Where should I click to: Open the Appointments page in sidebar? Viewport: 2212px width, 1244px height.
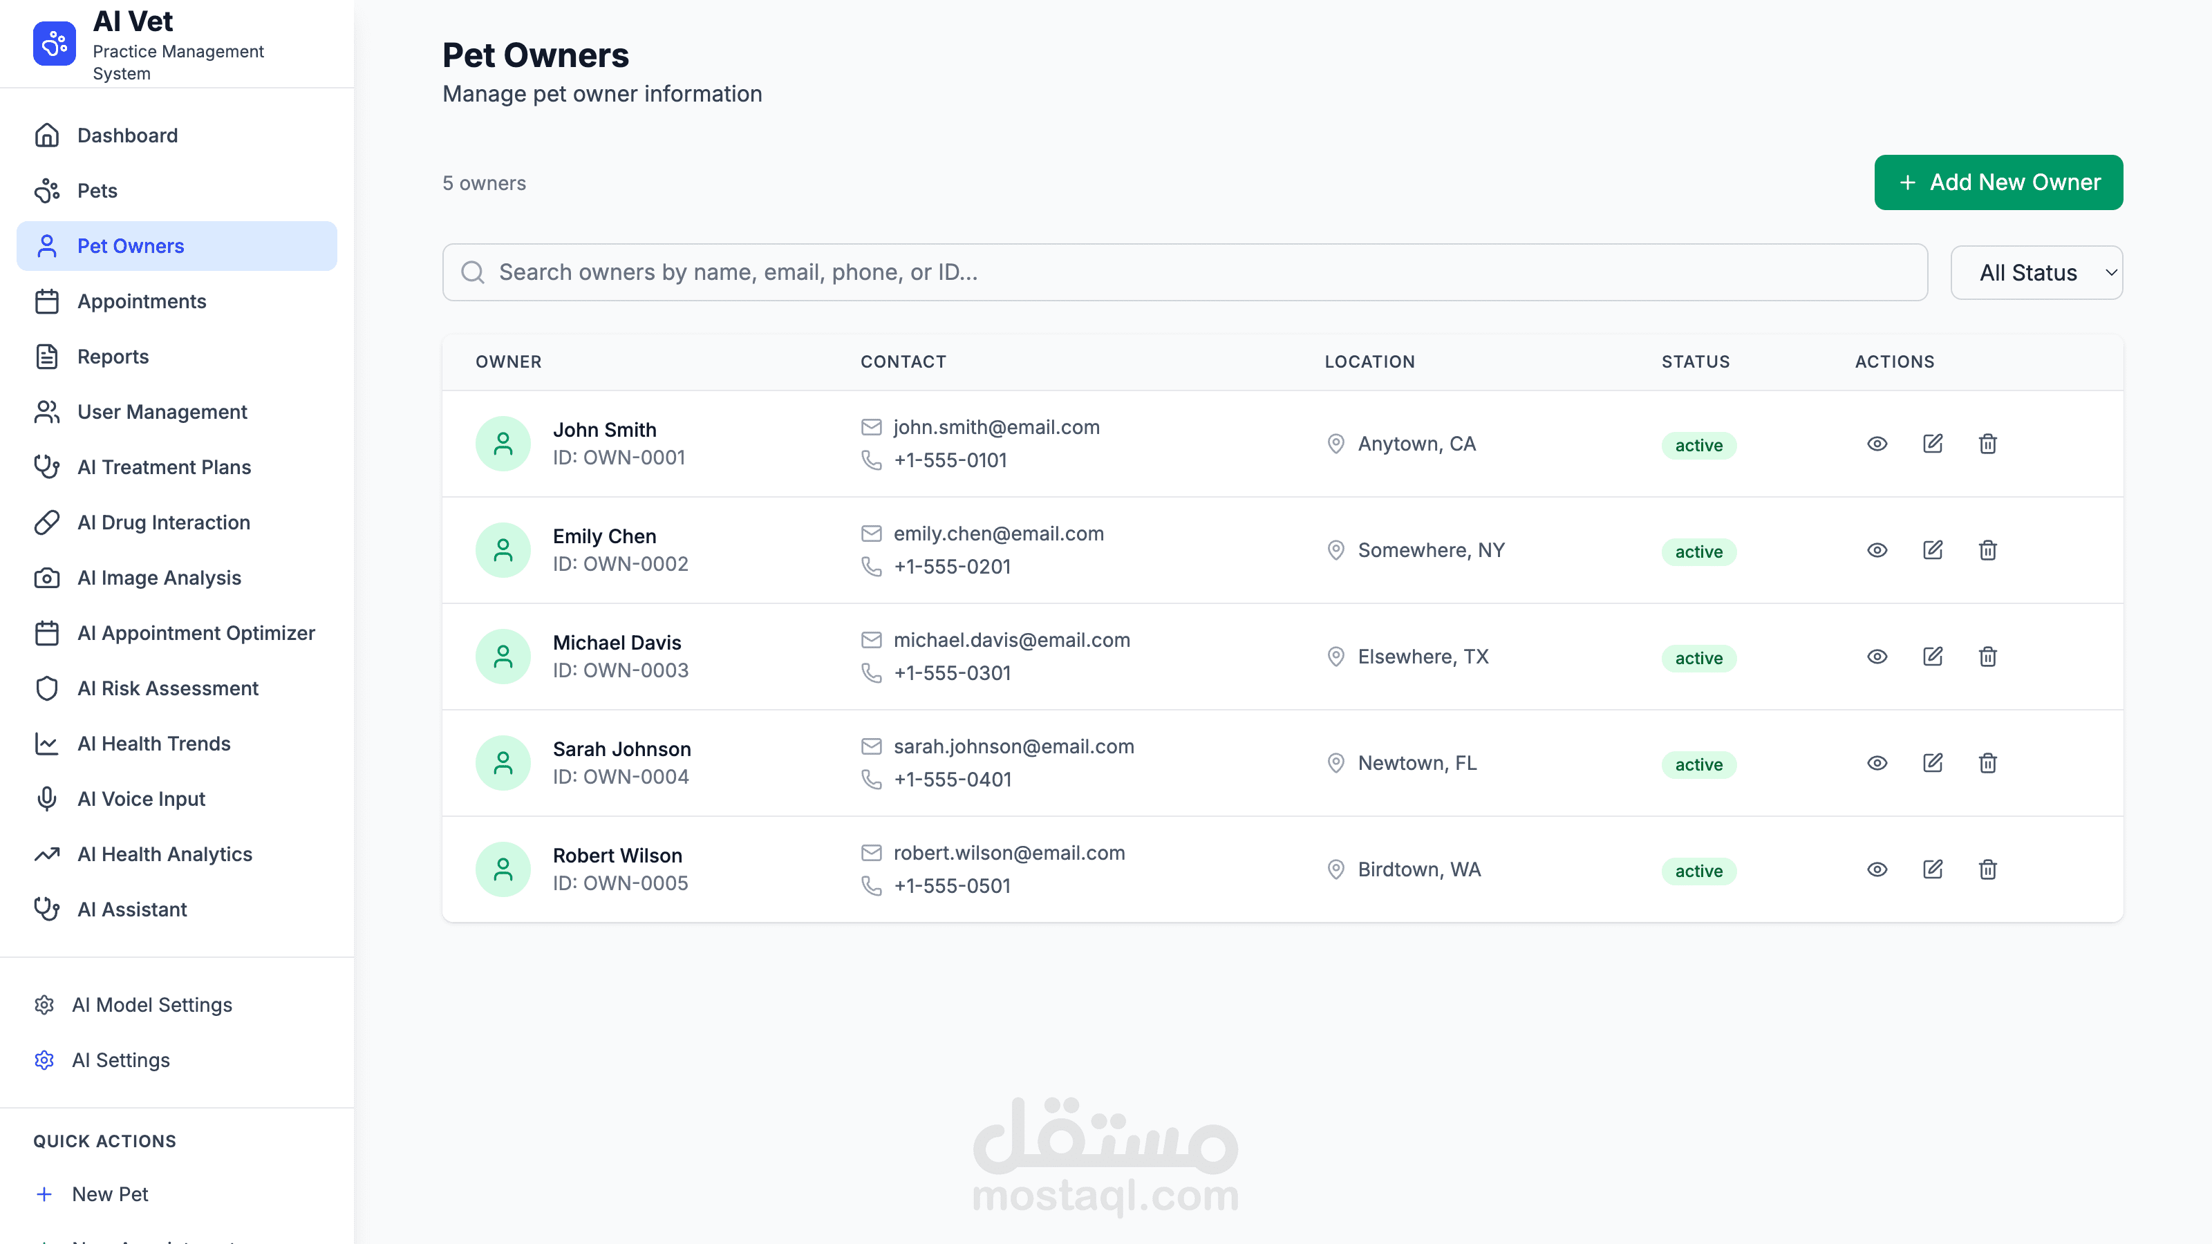[142, 301]
